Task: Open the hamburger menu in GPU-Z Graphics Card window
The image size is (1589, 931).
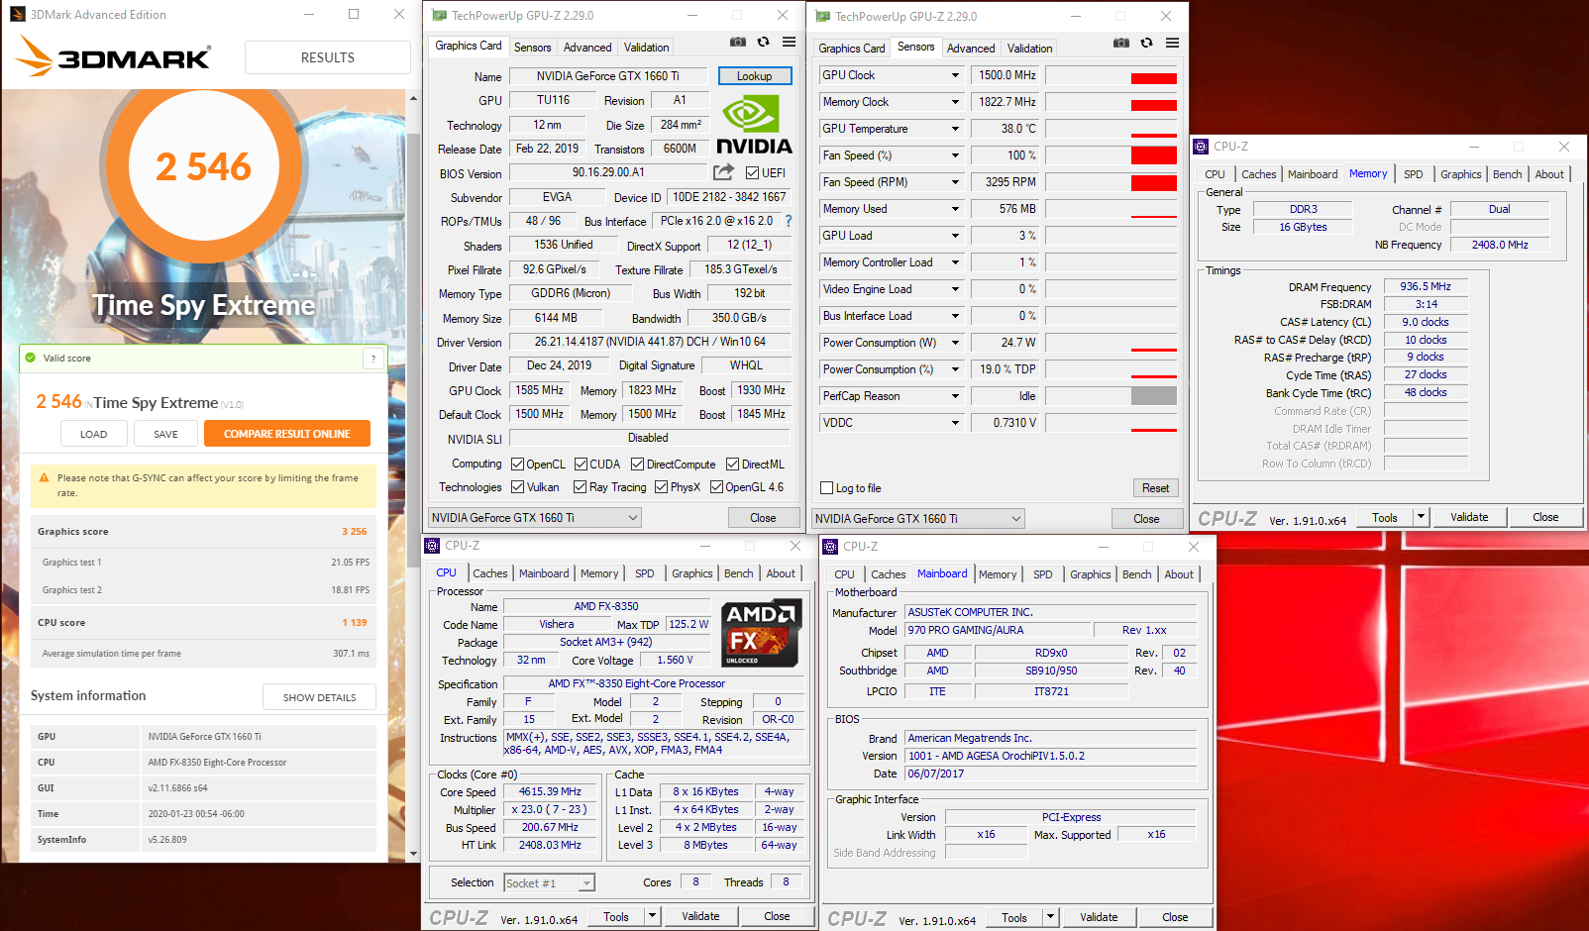Action: click(x=789, y=42)
